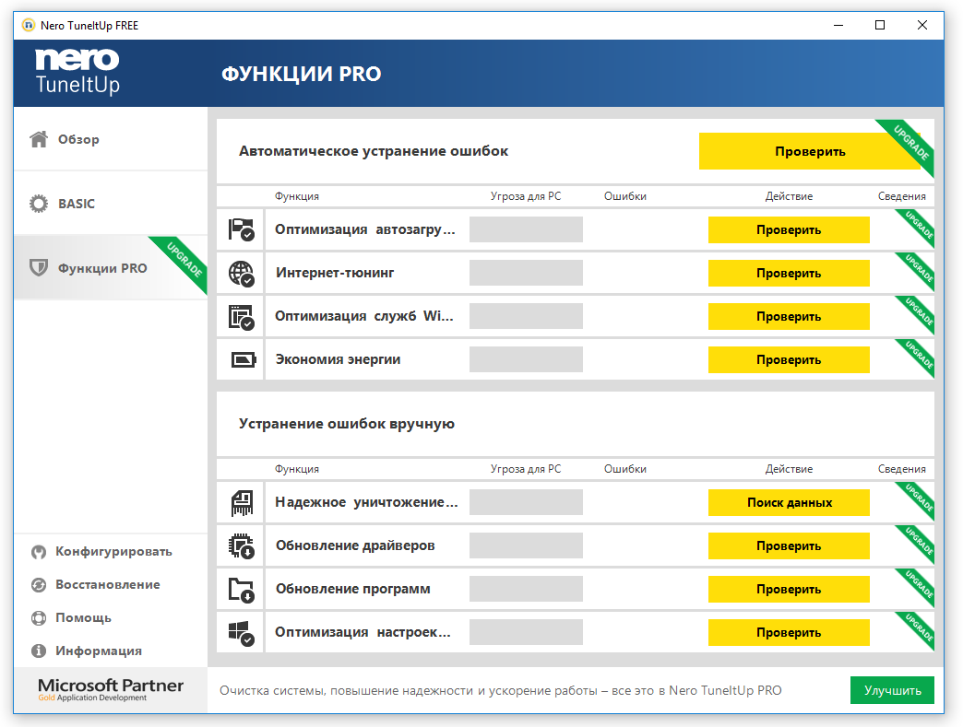Click the Windows services optimization icon
Viewport: 963px width, 727px height.
[242, 317]
